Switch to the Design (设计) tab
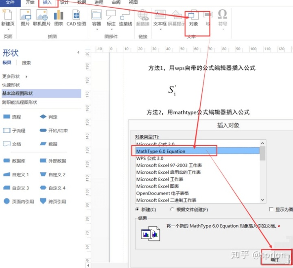Viewport: 293px width, 268px height. coord(64,2)
